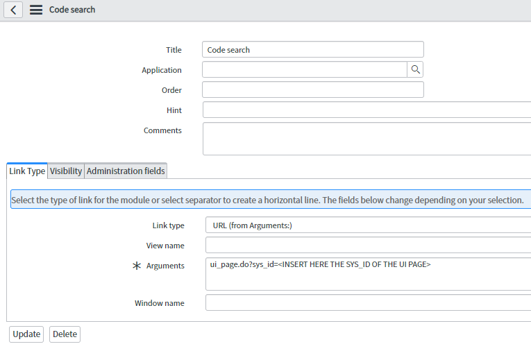This screenshot has height=351, width=531.
Task: Click the Application label
Action: pyautogui.click(x=162, y=70)
